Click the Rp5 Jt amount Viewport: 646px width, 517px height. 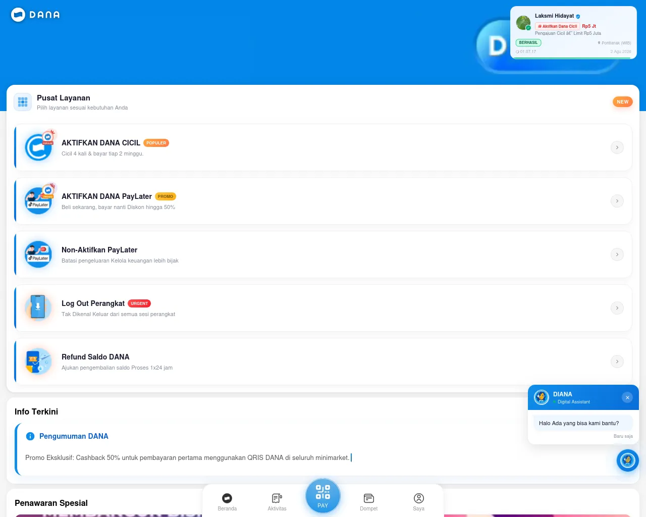[x=589, y=26]
